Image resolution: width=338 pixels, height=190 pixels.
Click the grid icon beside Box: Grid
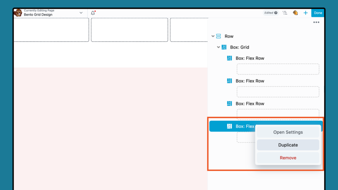click(x=224, y=47)
